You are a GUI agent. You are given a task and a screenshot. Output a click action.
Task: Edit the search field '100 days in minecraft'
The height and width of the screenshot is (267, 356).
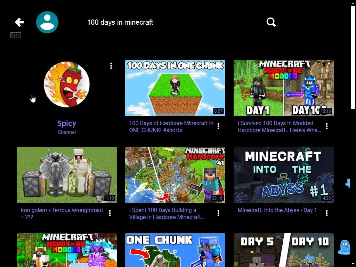(x=120, y=22)
